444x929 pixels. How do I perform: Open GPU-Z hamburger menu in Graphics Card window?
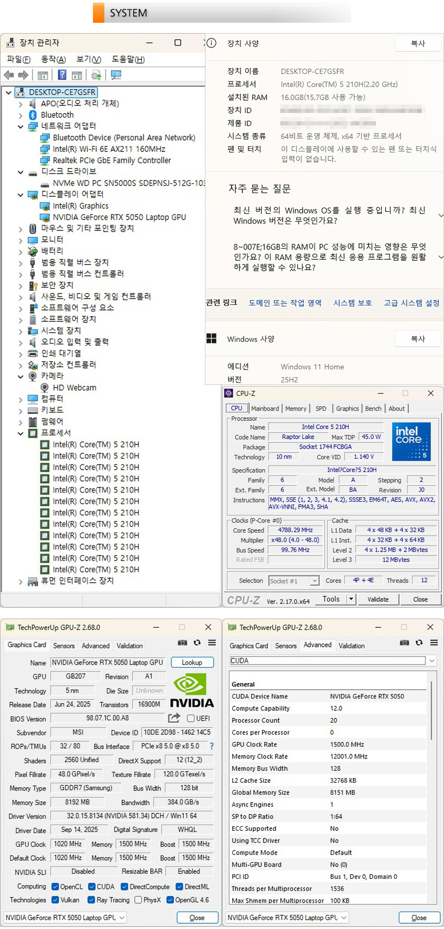click(x=212, y=643)
